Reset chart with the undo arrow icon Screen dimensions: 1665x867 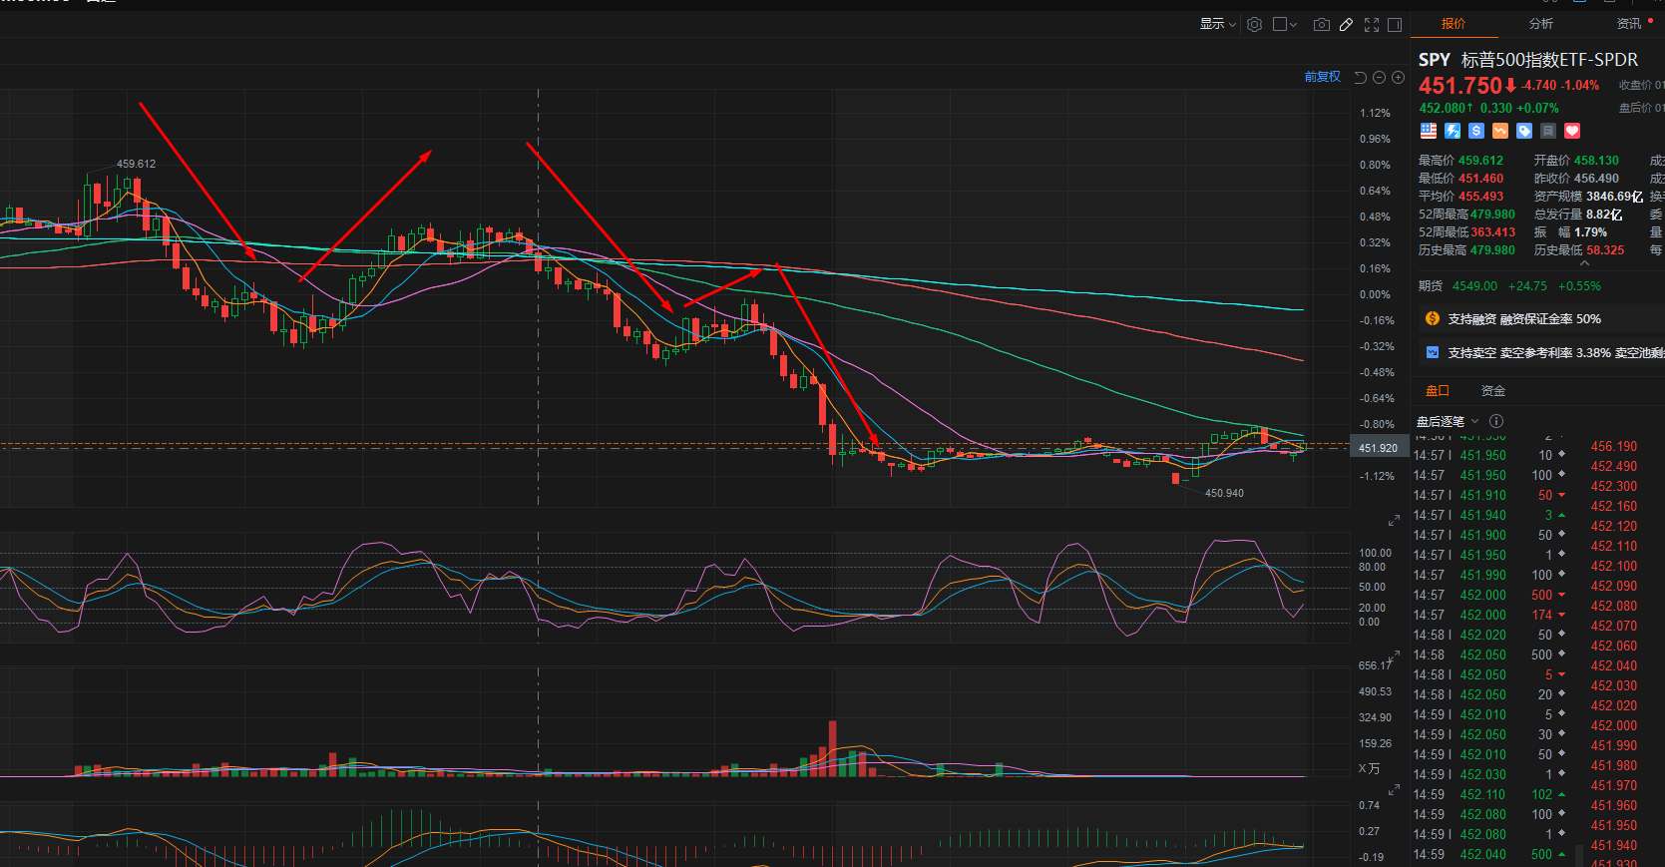pos(1361,77)
